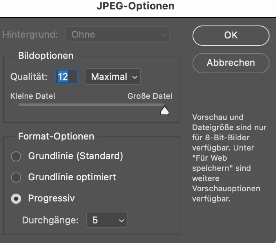Select the Grundlinie (Standard) radio button

point(16,156)
